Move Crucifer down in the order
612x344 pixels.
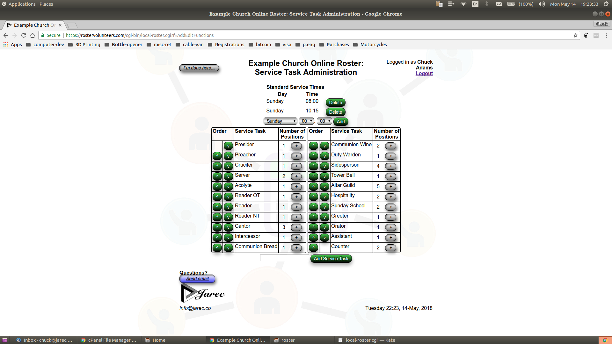coord(228,166)
